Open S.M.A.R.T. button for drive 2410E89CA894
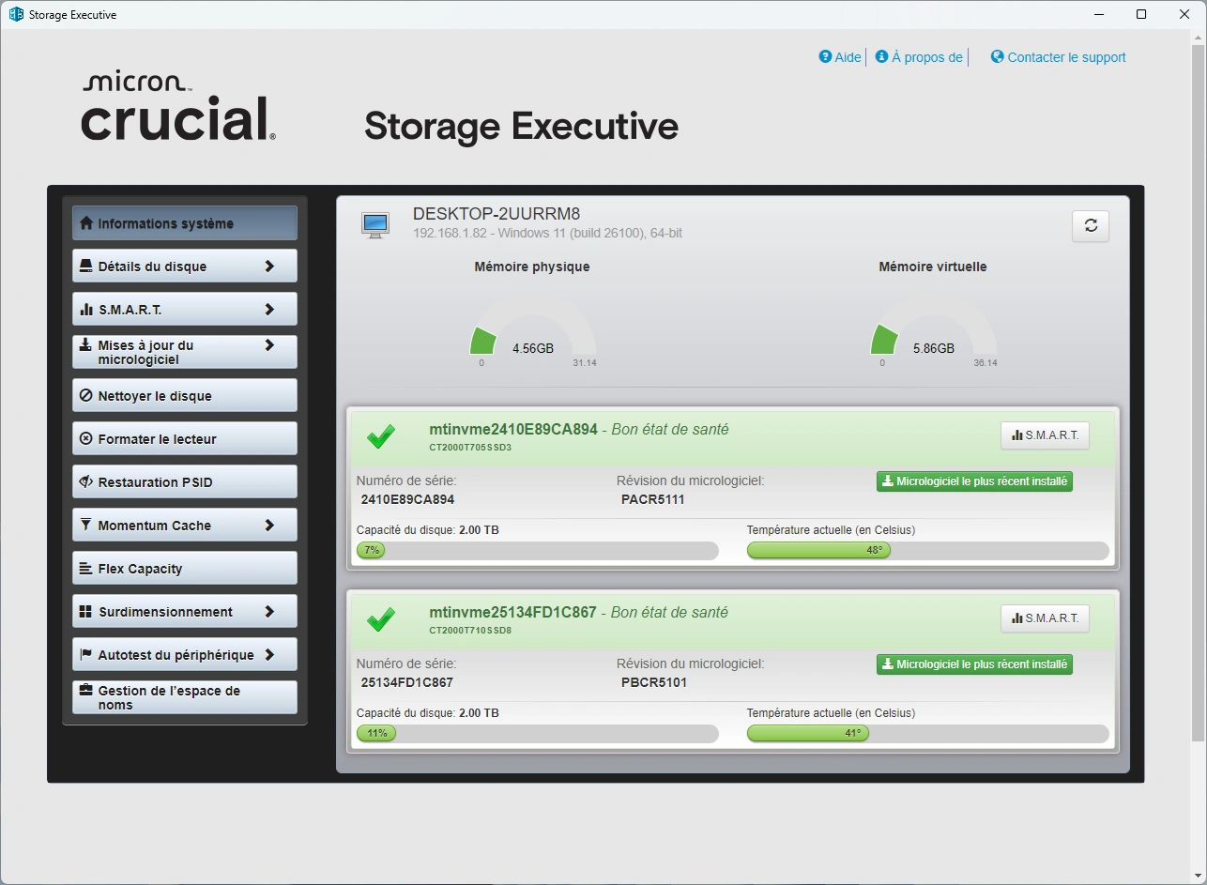The image size is (1207, 885). [x=1045, y=435]
